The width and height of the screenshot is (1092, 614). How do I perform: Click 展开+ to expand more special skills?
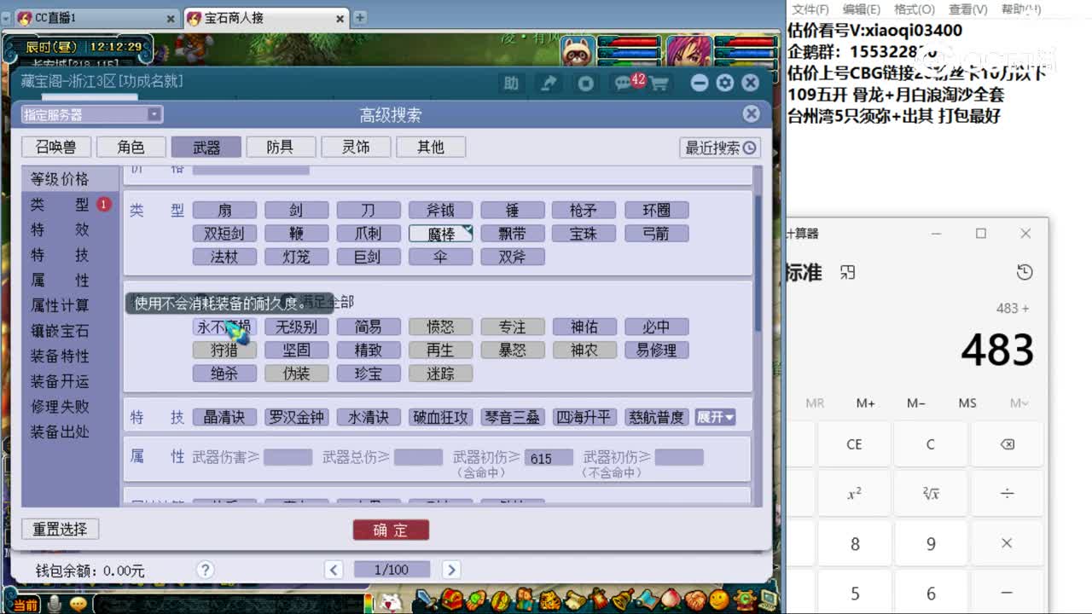(x=715, y=417)
